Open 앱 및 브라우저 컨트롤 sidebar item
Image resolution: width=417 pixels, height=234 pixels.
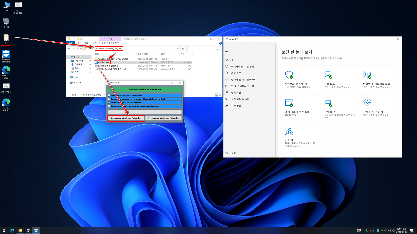point(249,86)
